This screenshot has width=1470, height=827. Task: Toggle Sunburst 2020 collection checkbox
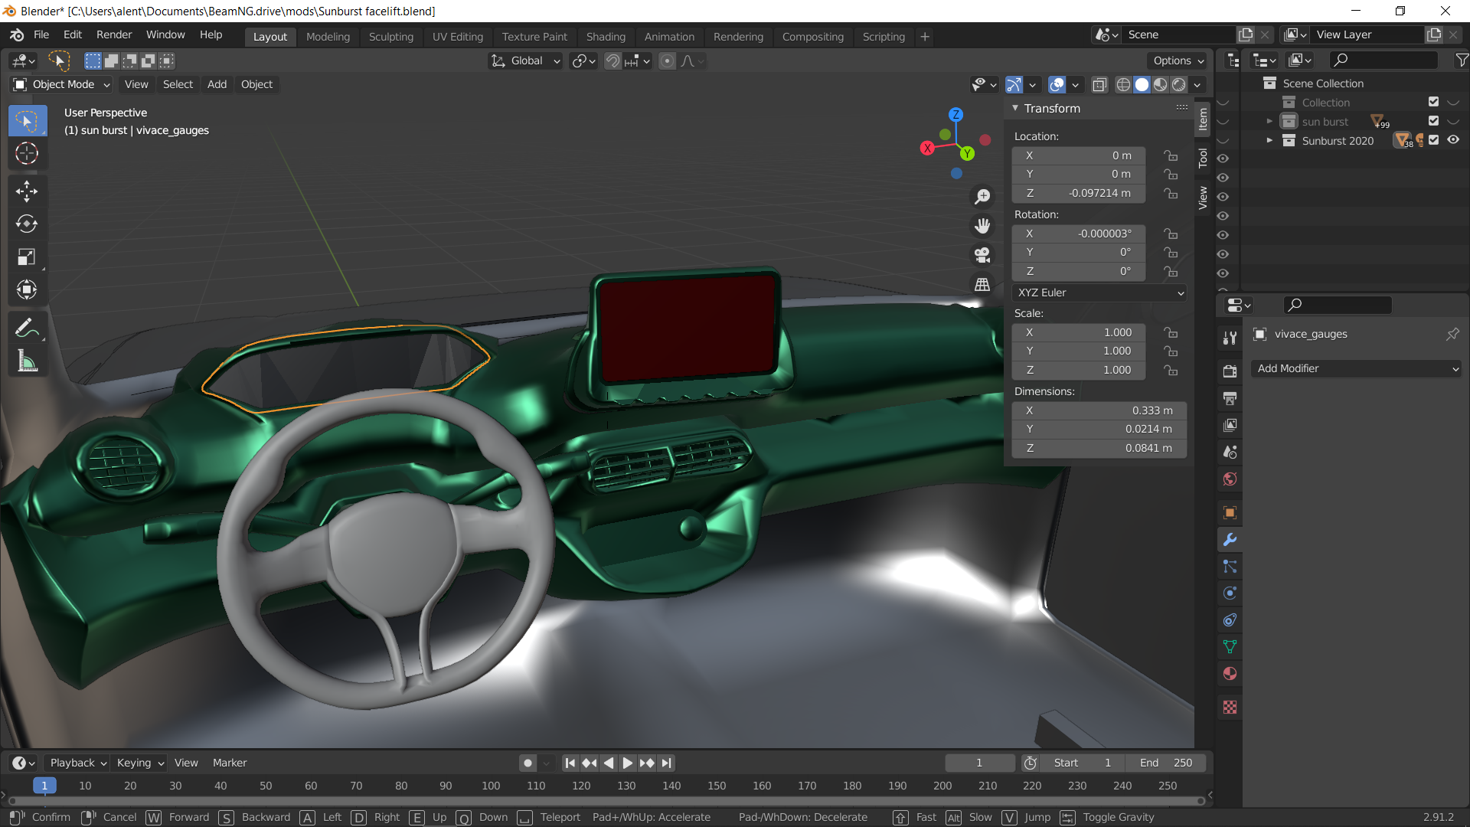1434,140
